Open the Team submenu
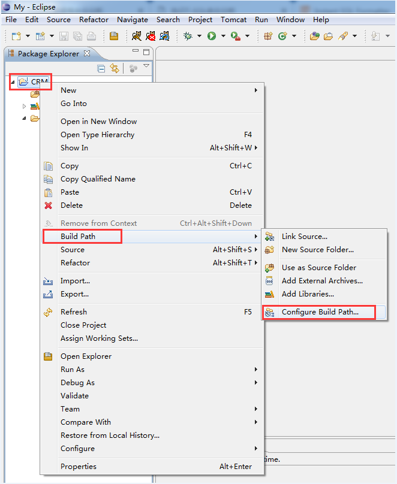 pos(152,409)
